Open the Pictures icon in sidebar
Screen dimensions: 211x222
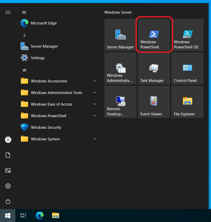pyautogui.click(x=8, y=170)
